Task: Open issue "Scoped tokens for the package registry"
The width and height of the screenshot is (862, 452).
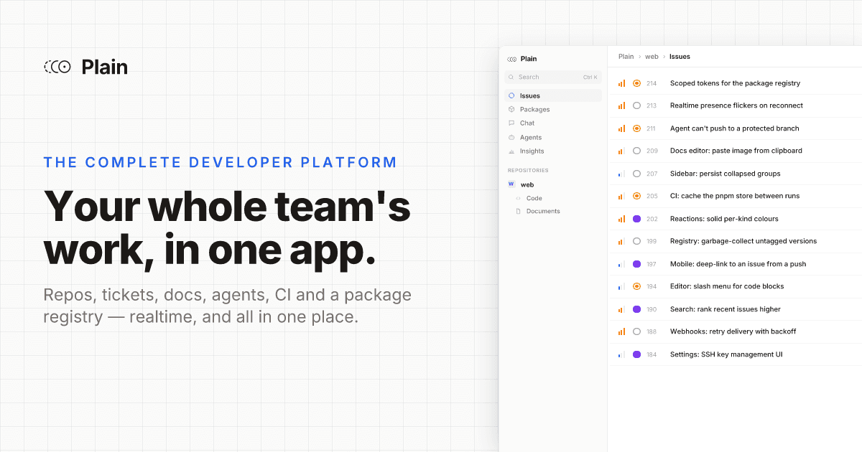Action: [x=735, y=83]
